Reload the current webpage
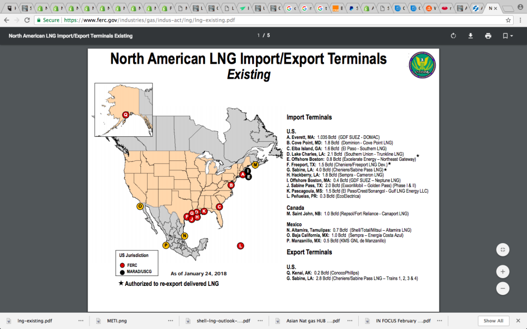 (x=26, y=19)
